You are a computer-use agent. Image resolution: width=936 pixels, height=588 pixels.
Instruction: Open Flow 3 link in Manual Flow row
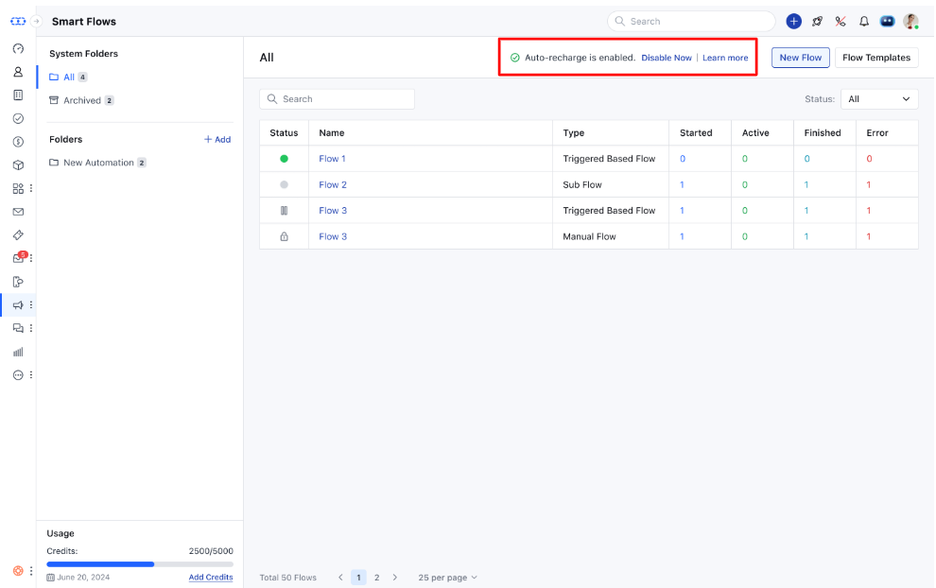(333, 236)
